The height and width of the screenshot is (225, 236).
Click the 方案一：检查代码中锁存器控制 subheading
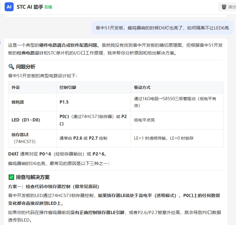tap(54, 187)
